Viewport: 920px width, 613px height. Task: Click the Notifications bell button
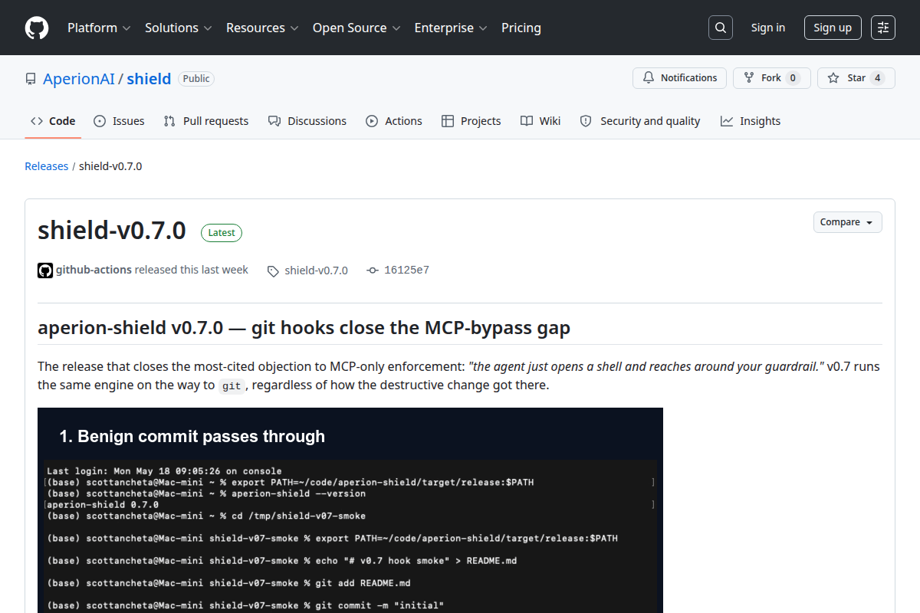click(679, 78)
